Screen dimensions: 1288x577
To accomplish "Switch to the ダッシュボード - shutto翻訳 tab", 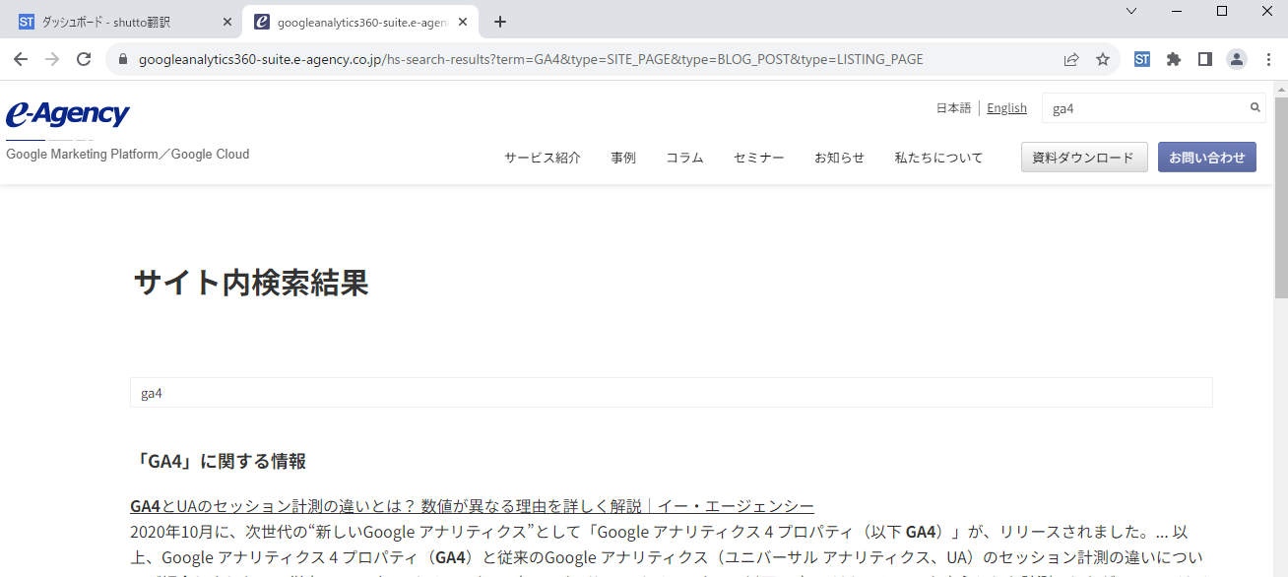I will click(x=122, y=22).
